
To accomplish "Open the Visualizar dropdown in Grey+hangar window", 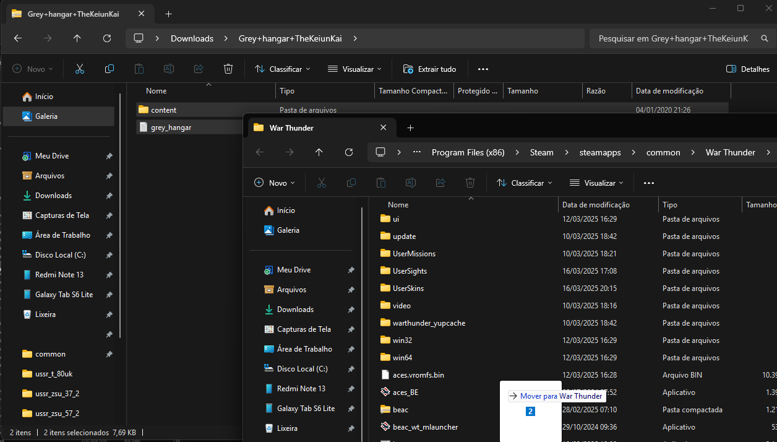I will tap(354, 69).
